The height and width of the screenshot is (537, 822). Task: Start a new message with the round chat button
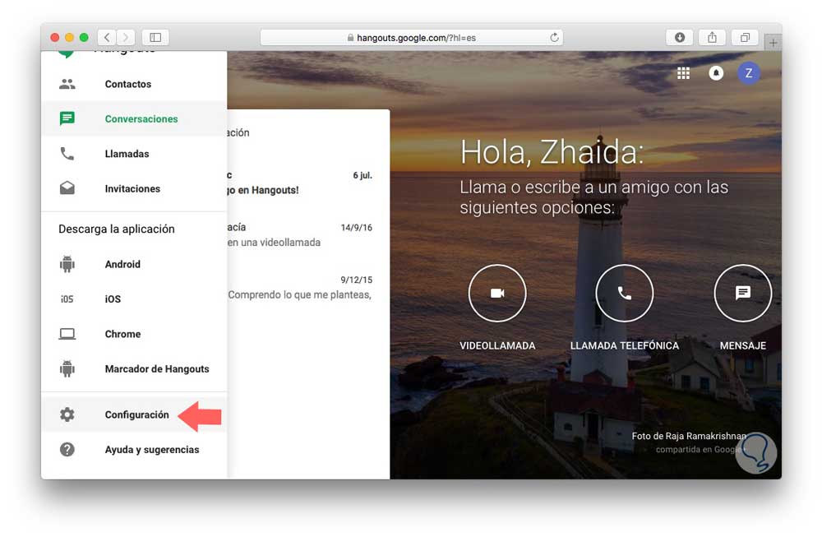(743, 293)
